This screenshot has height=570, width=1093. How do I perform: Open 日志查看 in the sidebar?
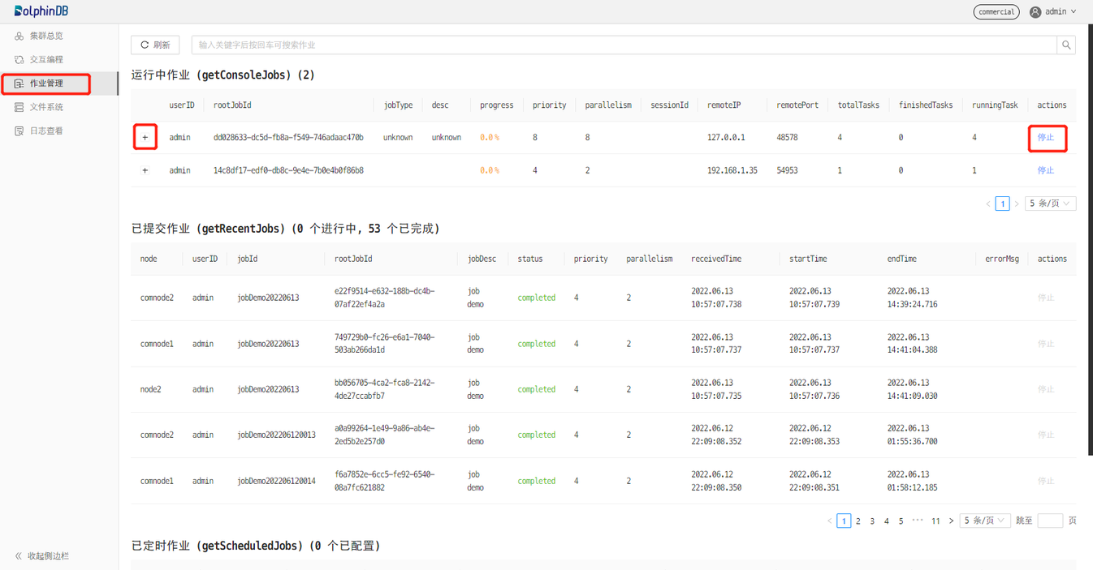[x=46, y=131]
